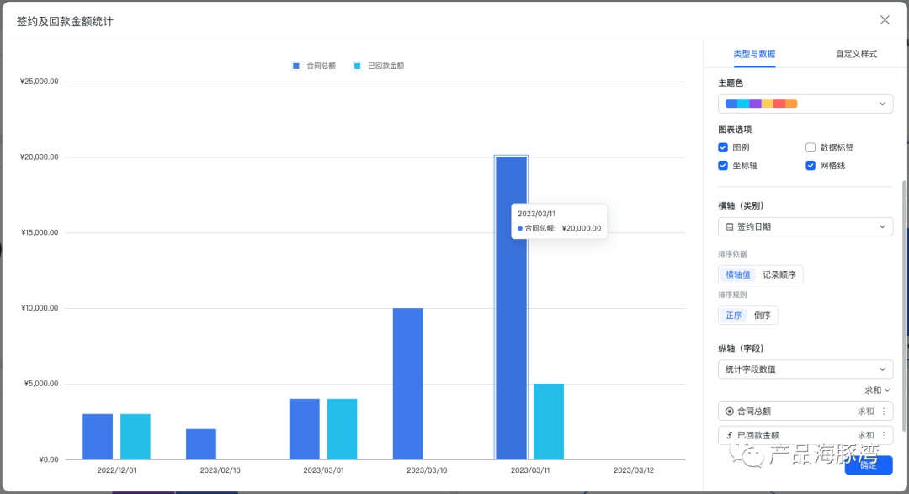This screenshot has width=909, height=494.
Task: Click the 确定 confirm button
Action: tap(868, 465)
